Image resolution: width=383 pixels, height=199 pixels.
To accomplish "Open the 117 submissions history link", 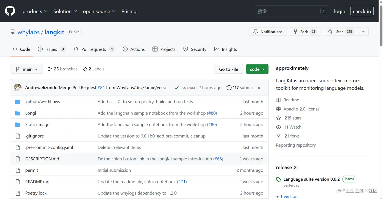I will (x=245, y=88).
